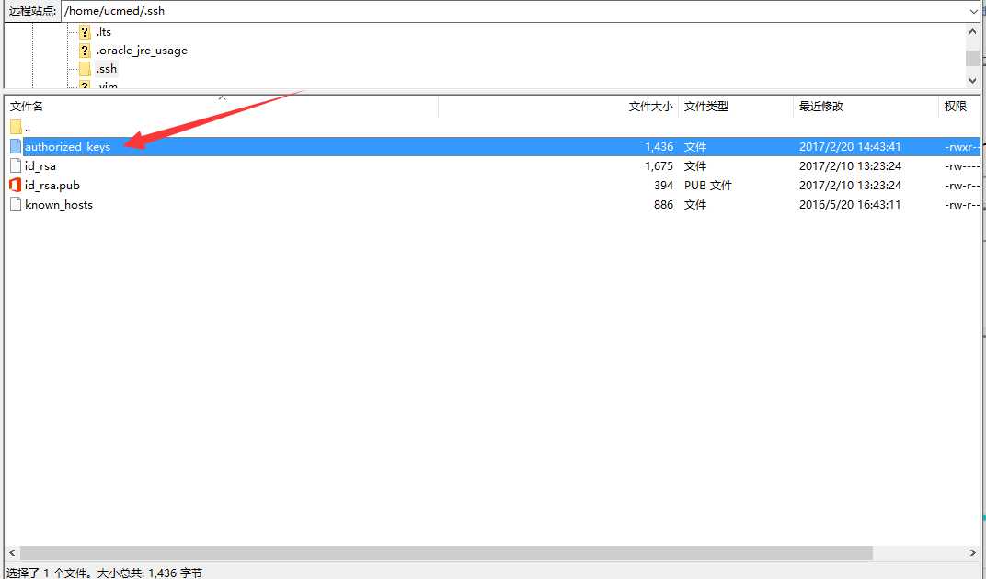
Task: Click the .ssh folder icon in tree
Action: [x=85, y=69]
